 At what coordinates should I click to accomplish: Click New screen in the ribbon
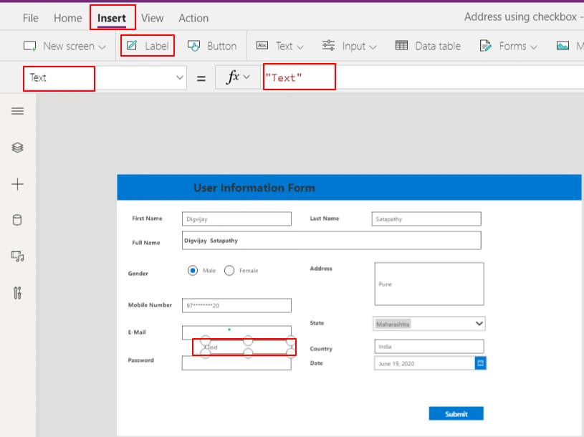tap(64, 46)
